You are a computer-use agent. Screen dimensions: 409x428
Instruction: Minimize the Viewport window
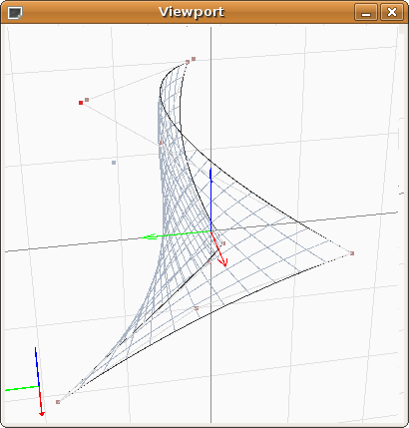coord(366,13)
